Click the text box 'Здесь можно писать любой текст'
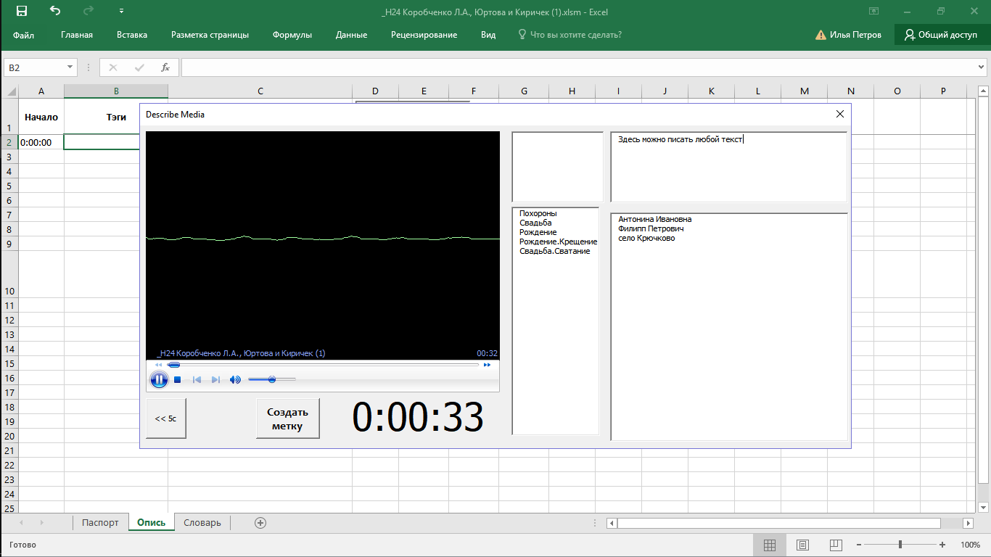Viewport: 991px width, 557px height. pyautogui.click(x=729, y=167)
